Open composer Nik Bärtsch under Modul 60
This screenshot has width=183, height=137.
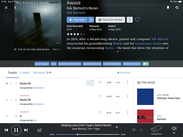pyautogui.click(x=38, y=88)
